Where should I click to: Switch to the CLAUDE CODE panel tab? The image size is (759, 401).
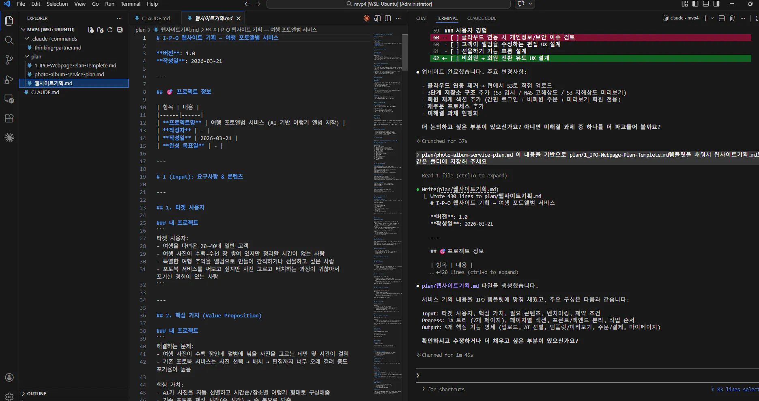[482, 18]
